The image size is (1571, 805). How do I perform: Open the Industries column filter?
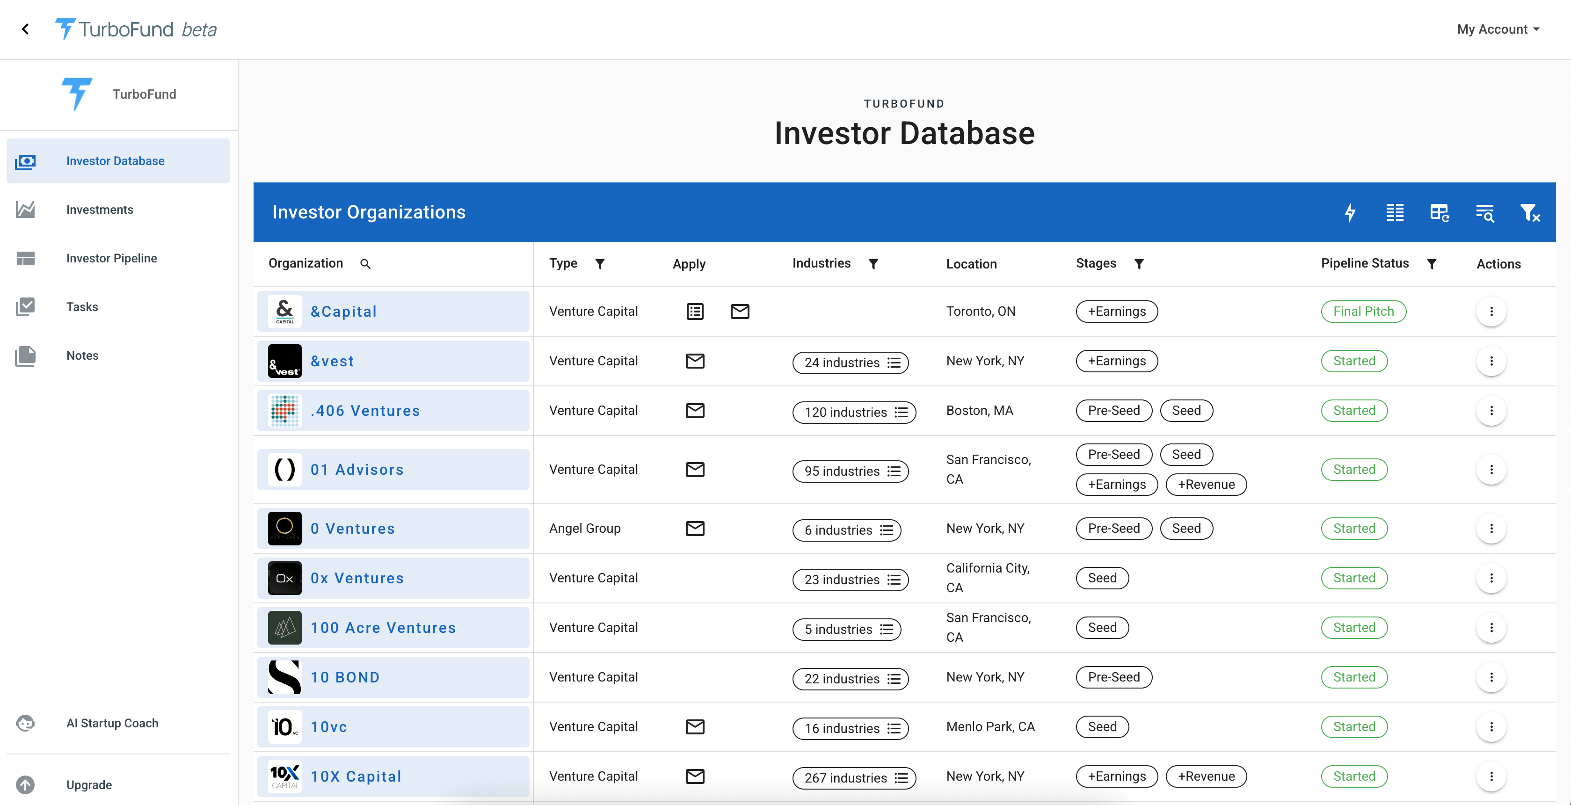point(873,263)
